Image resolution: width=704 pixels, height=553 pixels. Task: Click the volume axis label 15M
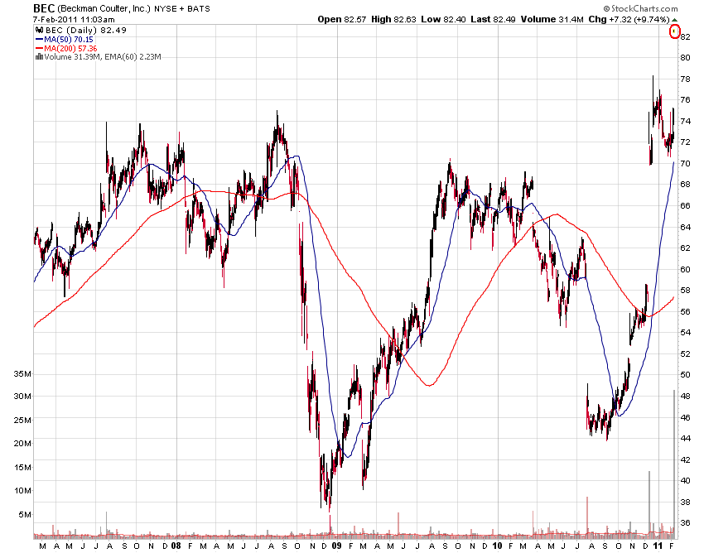(x=22, y=467)
